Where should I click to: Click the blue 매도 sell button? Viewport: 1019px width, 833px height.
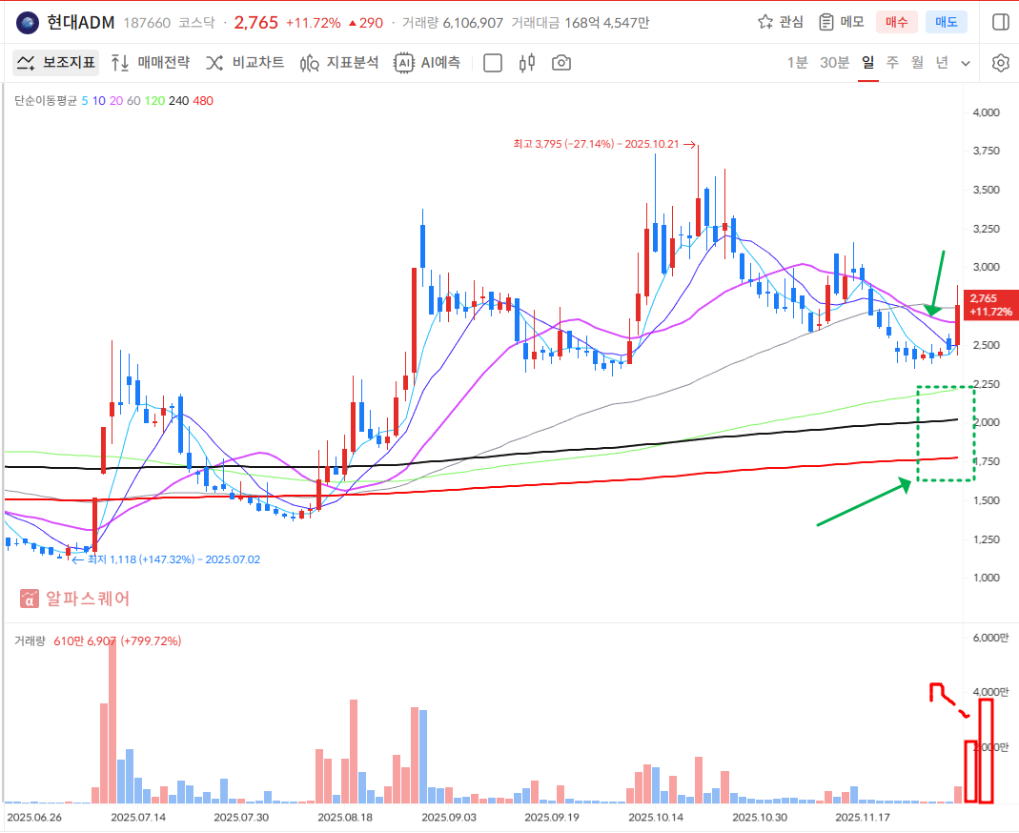(x=947, y=22)
